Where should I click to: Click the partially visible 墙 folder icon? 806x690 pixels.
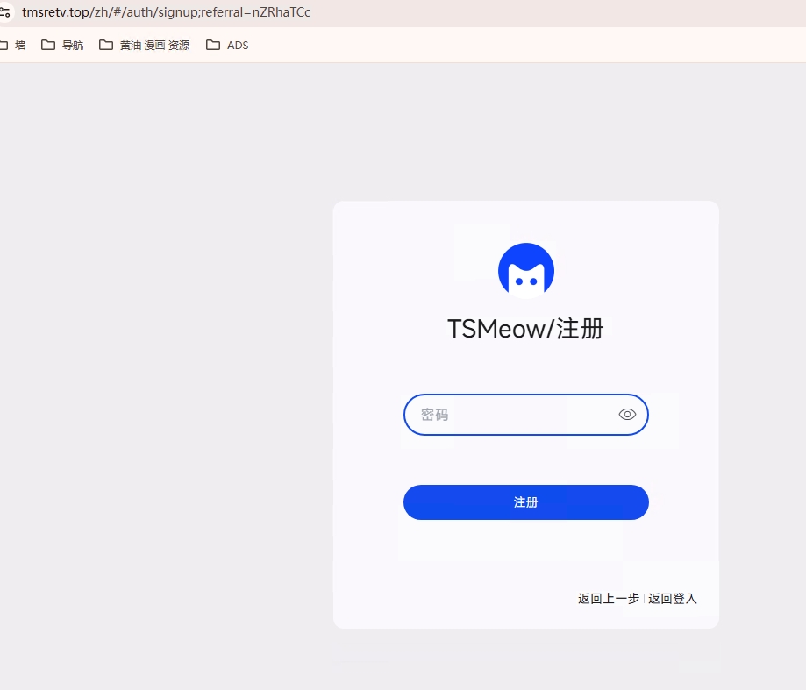(x=4, y=46)
